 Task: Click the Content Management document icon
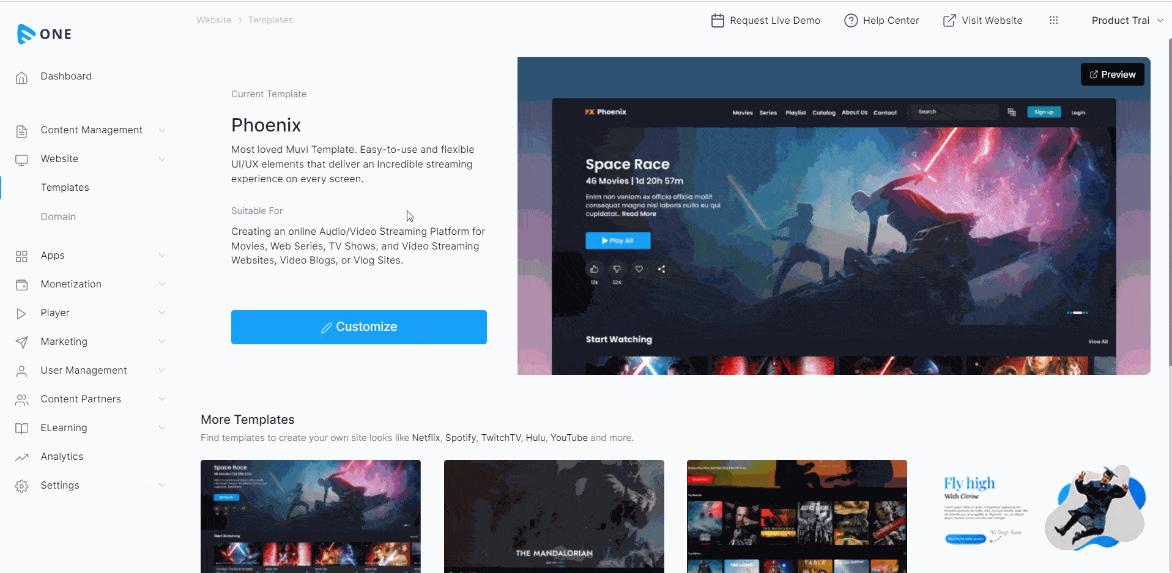(21, 131)
